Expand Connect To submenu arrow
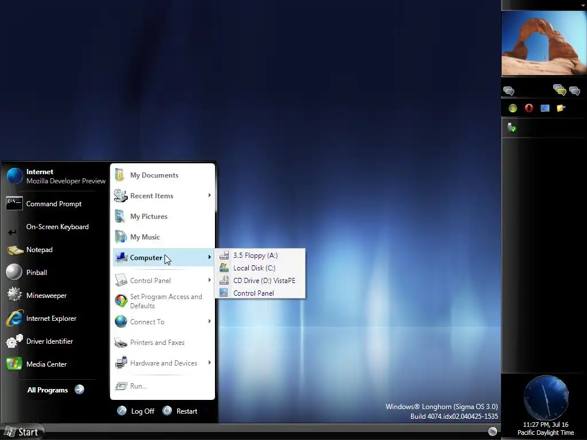 tap(209, 321)
